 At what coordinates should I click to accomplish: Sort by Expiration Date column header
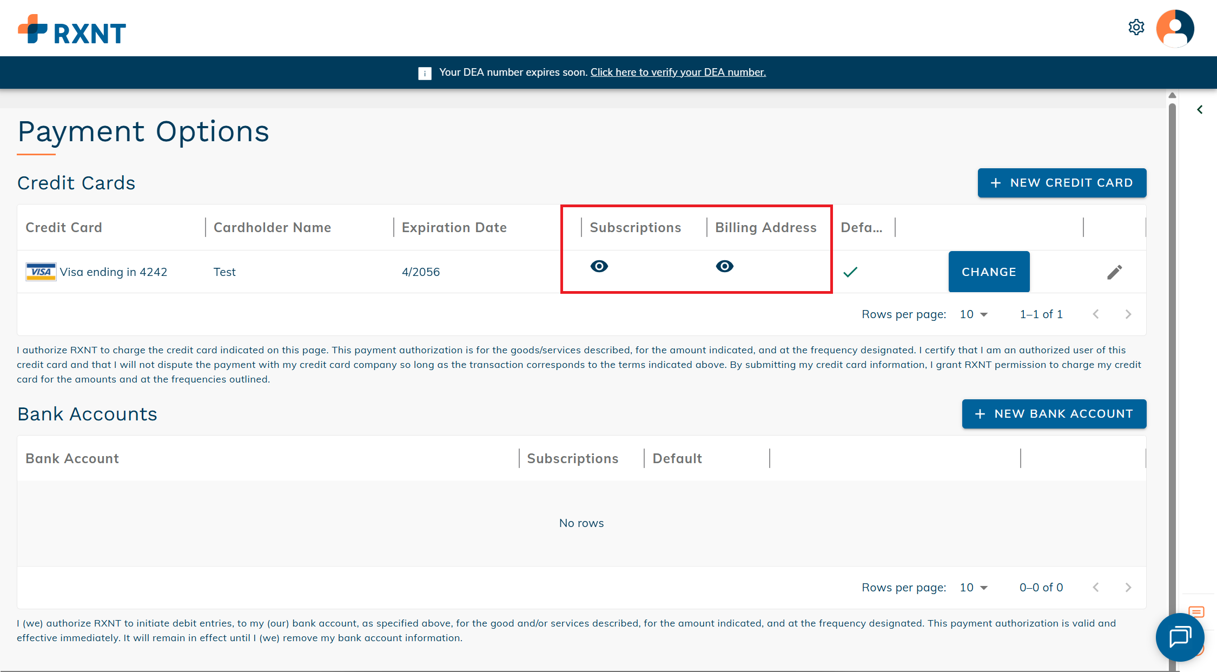click(454, 228)
